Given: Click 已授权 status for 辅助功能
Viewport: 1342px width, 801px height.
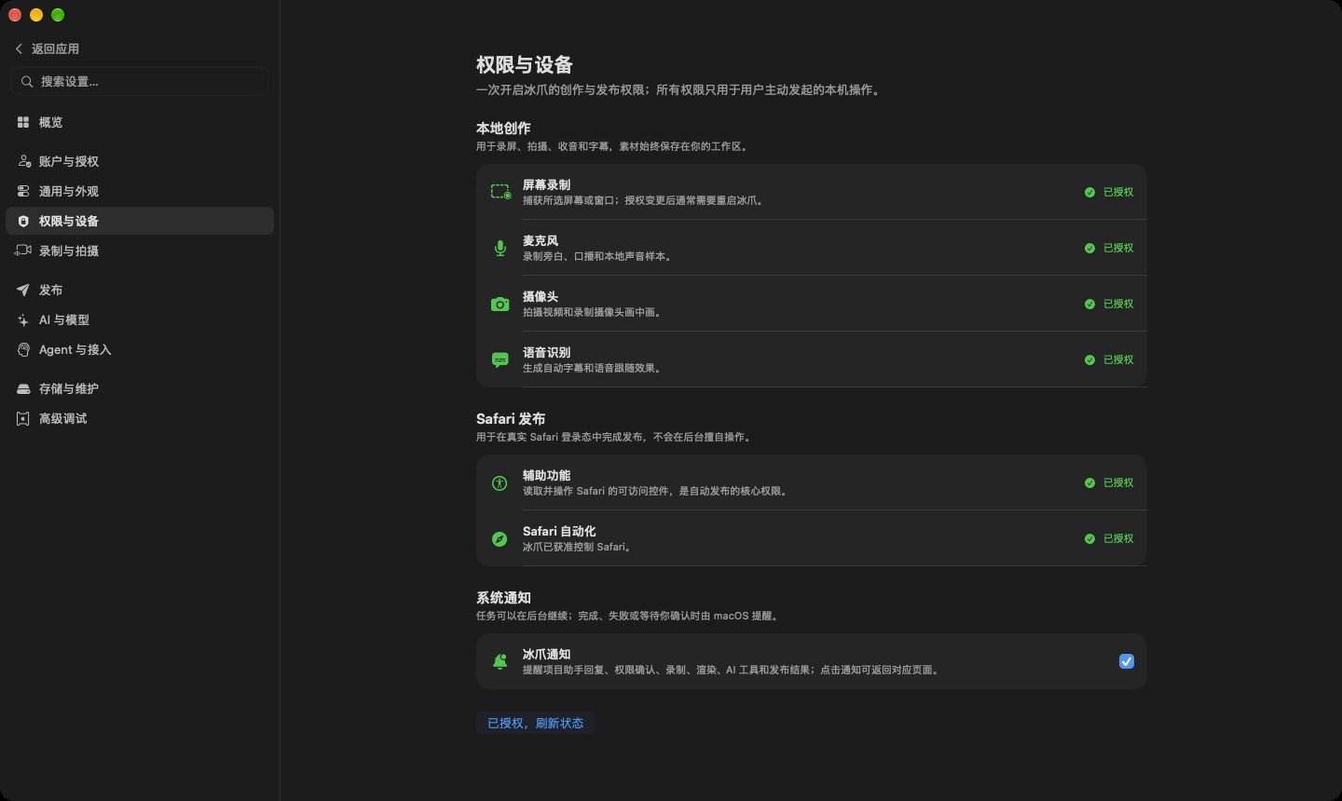Looking at the screenshot, I should [x=1109, y=482].
